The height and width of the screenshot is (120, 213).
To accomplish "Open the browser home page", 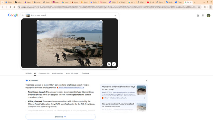I will point(15,7).
